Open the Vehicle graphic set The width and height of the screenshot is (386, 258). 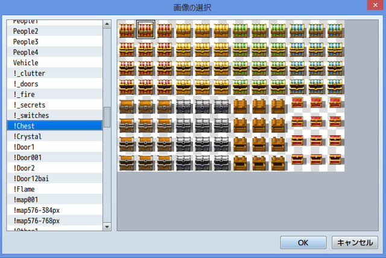click(x=55, y=63)
